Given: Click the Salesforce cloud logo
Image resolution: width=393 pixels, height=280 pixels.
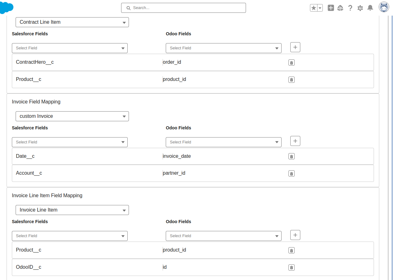Looking at the screenshot, I should coord(6,8).
